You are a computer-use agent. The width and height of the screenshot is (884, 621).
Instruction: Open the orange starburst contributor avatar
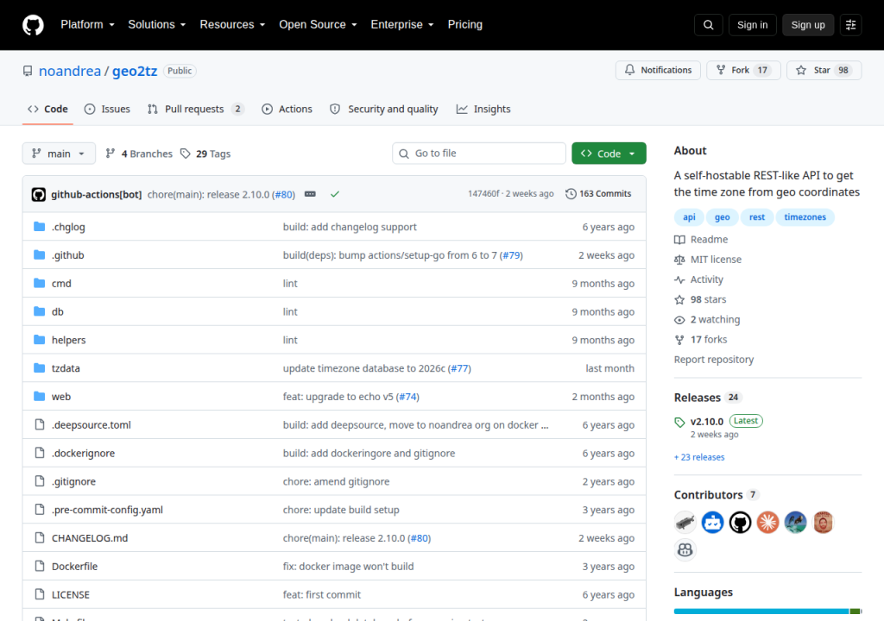coord(767,523)
